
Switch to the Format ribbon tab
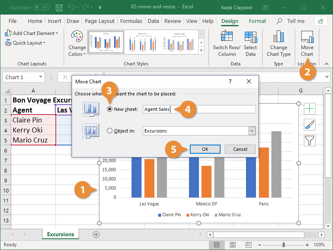pyautogui.click(x=257, y=21)
